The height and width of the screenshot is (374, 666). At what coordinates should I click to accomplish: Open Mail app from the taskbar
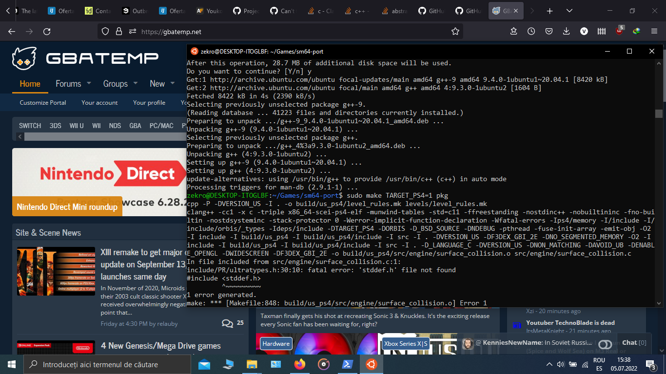point(204,364)
